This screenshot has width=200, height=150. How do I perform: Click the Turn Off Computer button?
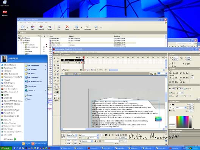coord(39,144)
